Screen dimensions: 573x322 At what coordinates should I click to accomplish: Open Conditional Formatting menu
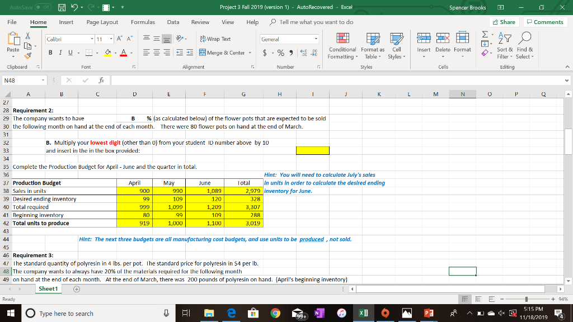click(342, 46)
